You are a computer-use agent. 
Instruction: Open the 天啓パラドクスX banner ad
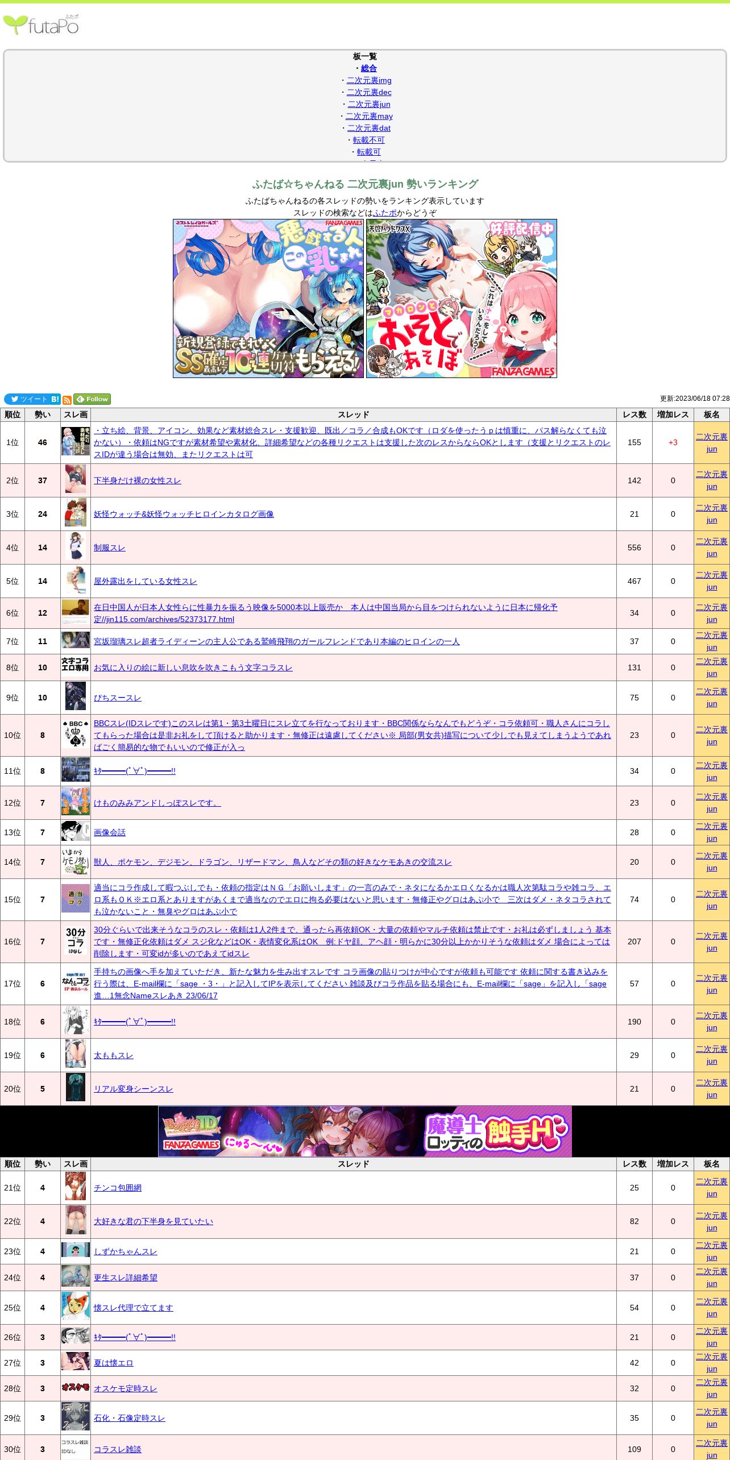462,298
